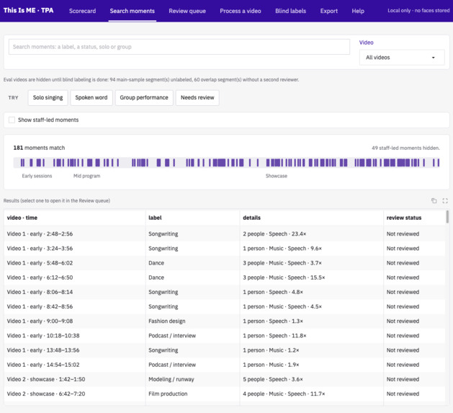Viewport: 453px width, 413px height.
Task: Click the Video label above the dropdown
Action: point(366,43)
